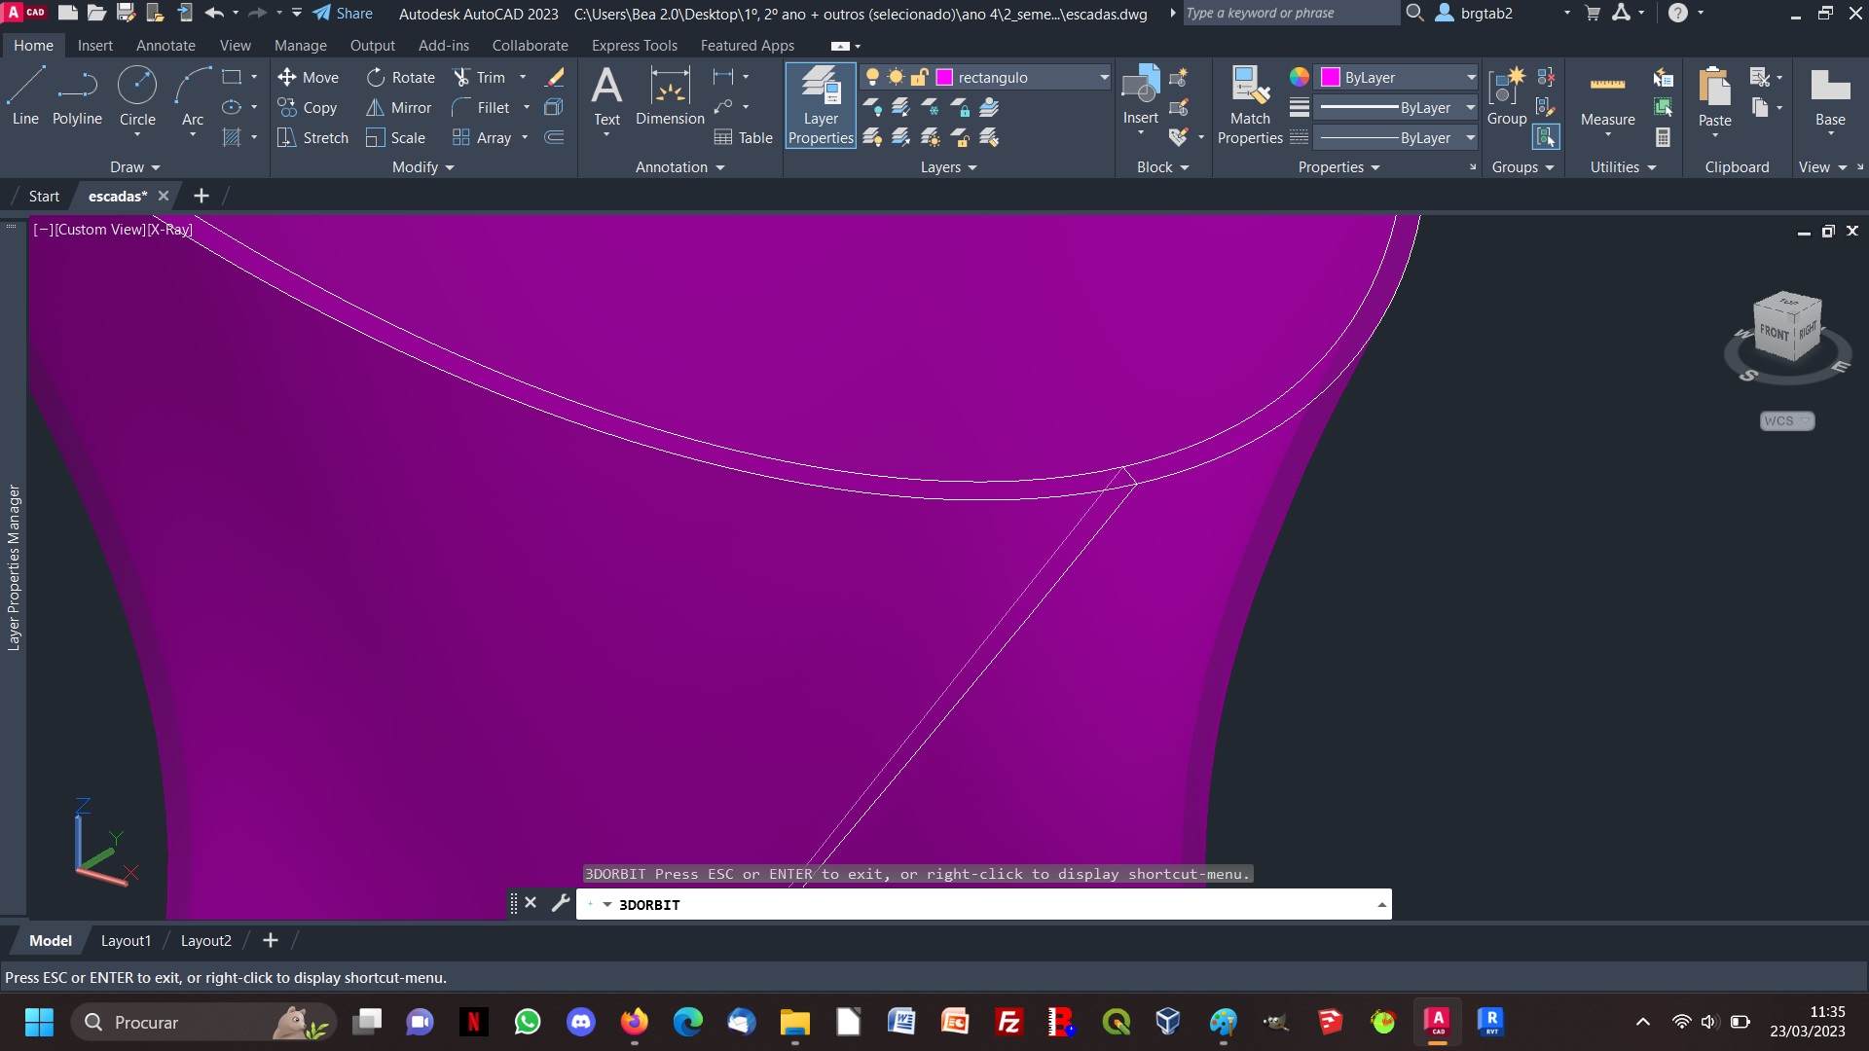This screenshot has width=1869, height=1051.
Task: Click the Layer Freeze icon
Action: (931, 107)
